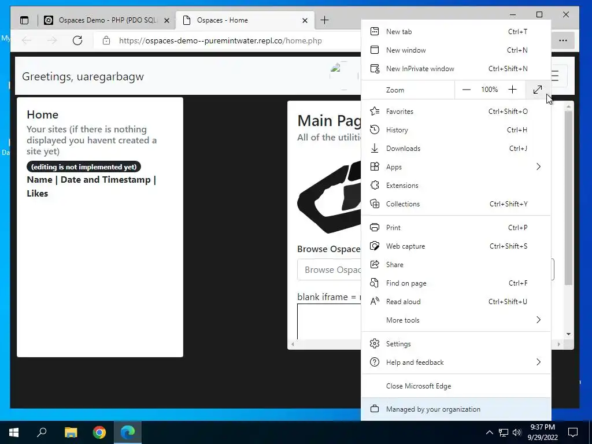Enter full screen with the zoom expand icon
Image resolution: width=592 pixels, height=444 pixels.
click(538, 90)
